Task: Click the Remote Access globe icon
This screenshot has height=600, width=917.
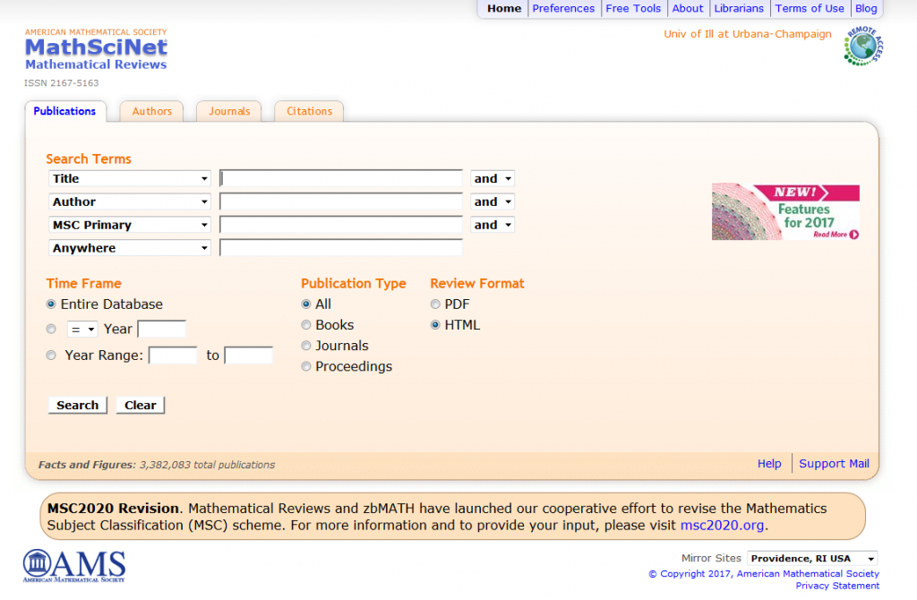Action: pyautogui.click(x=862, y=46)
